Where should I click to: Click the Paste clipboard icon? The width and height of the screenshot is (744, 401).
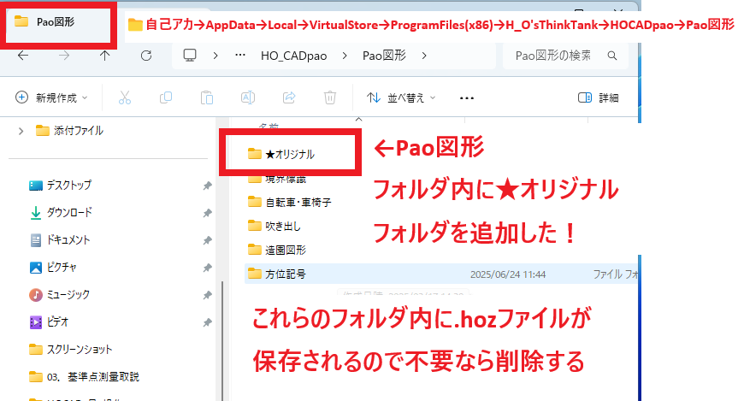207,97
